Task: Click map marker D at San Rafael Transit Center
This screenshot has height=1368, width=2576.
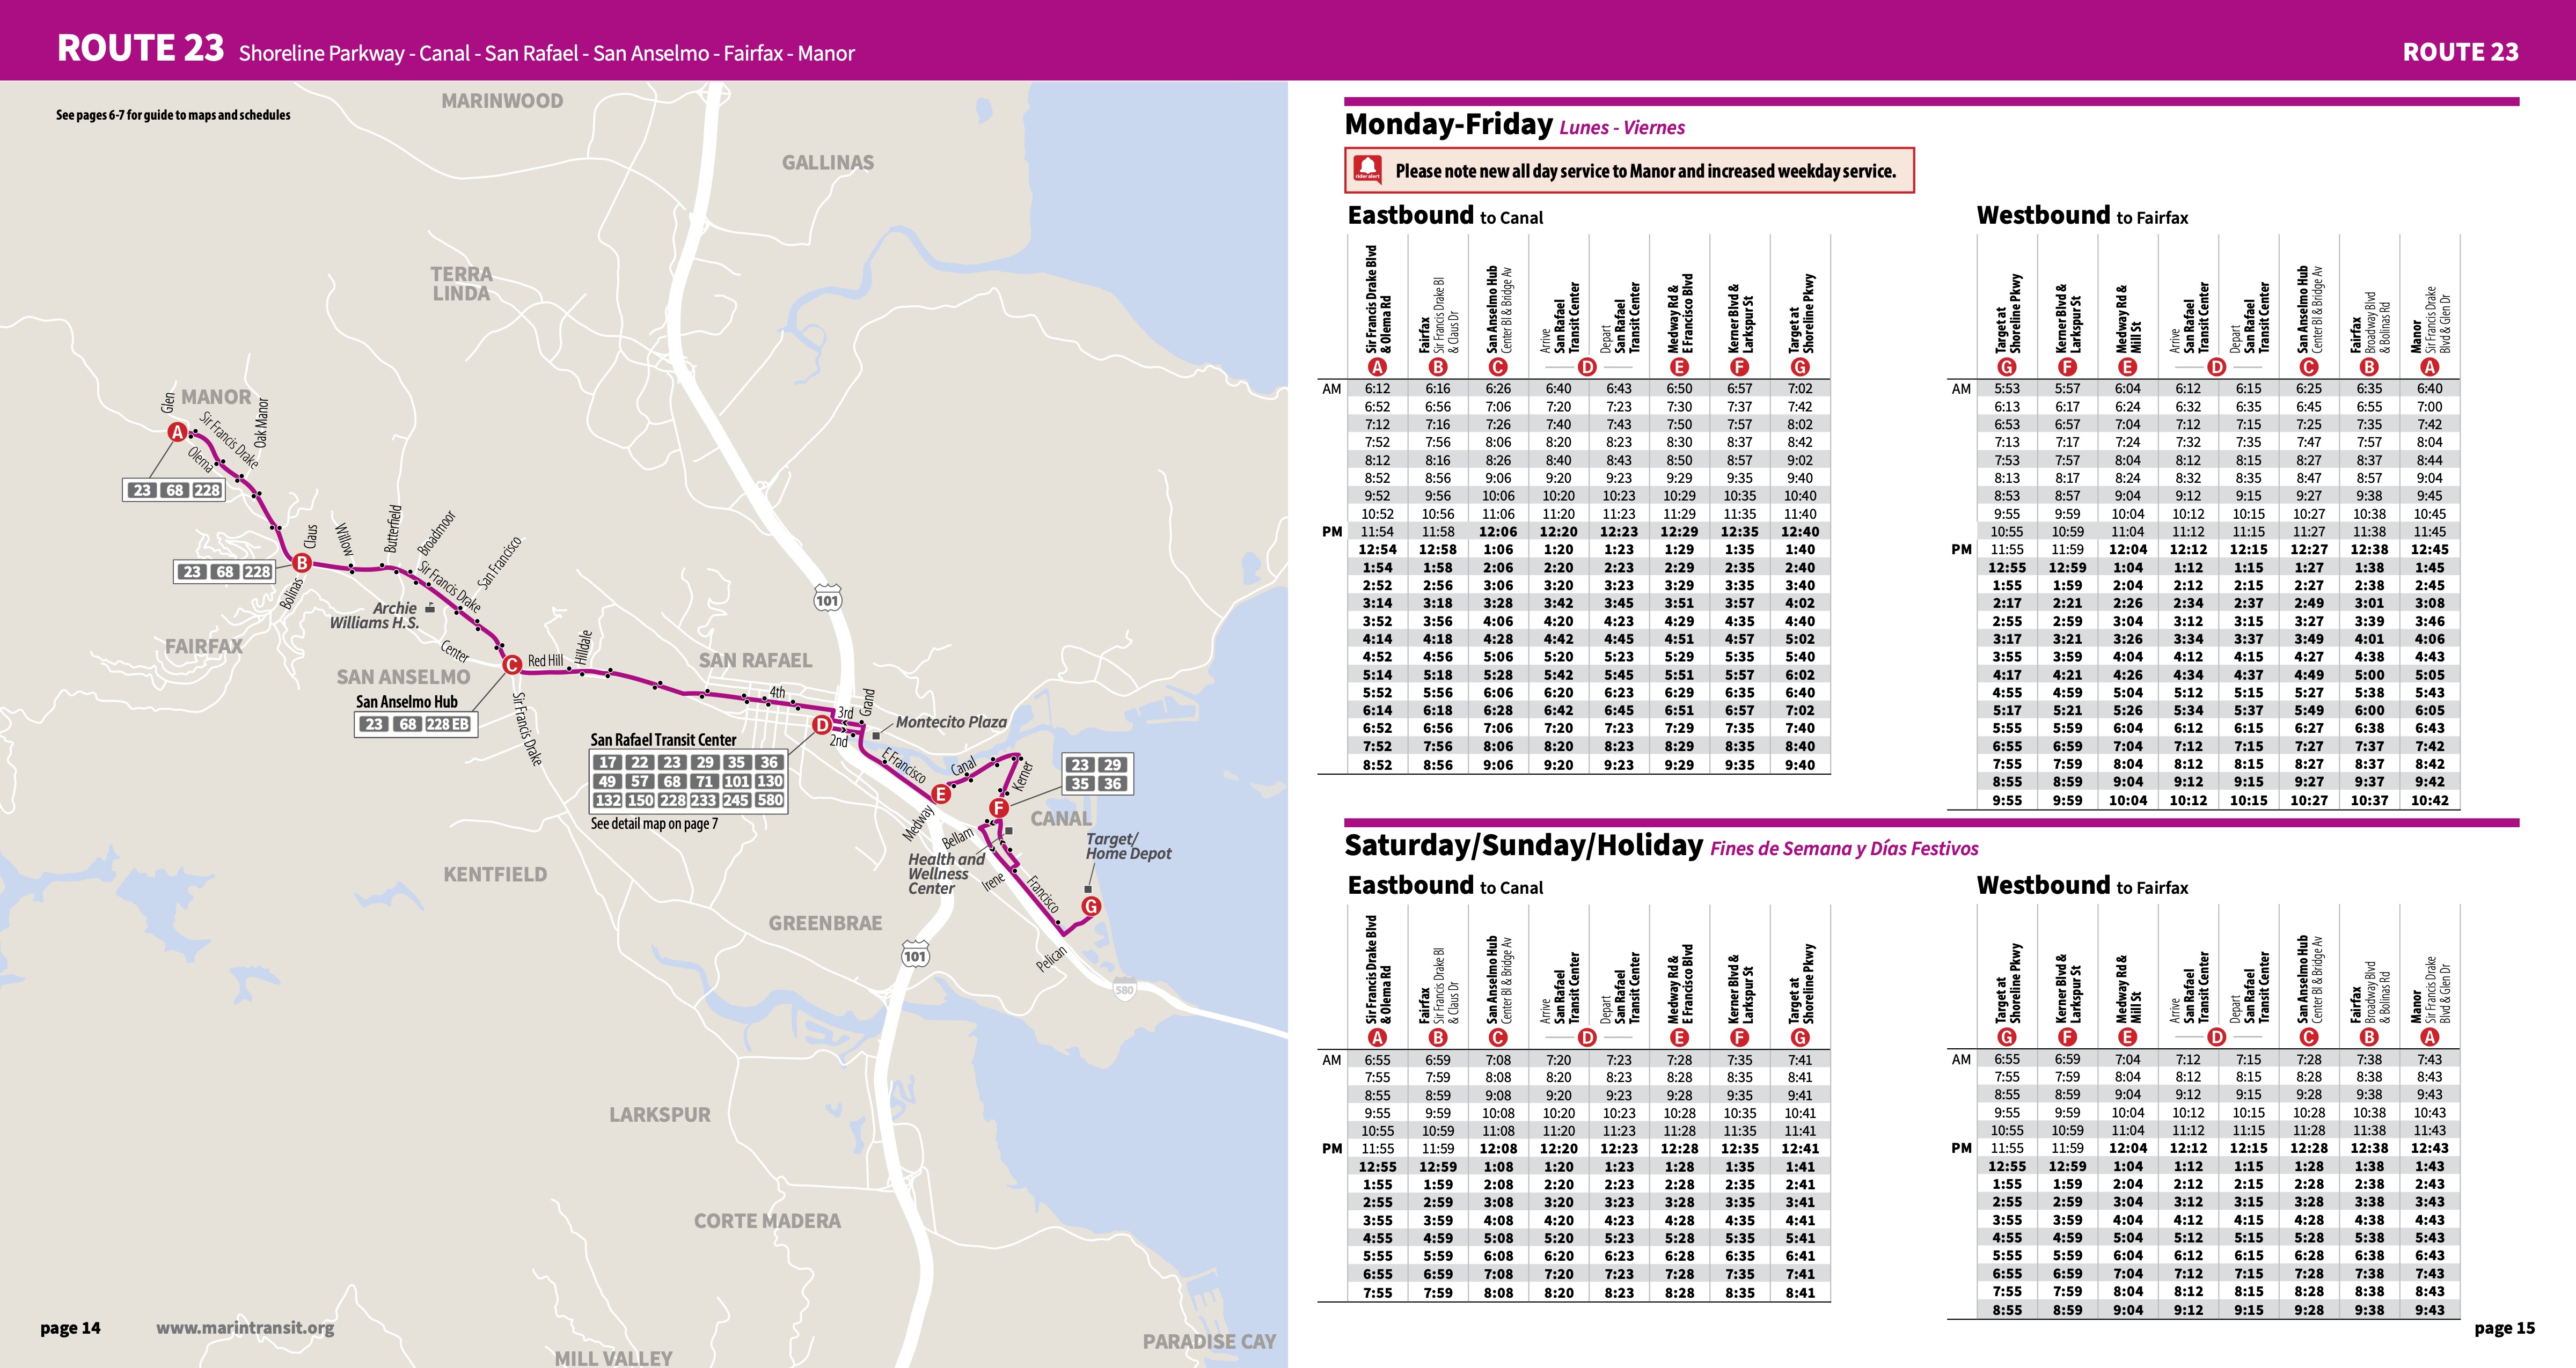Action: click(x=822, y=725)
